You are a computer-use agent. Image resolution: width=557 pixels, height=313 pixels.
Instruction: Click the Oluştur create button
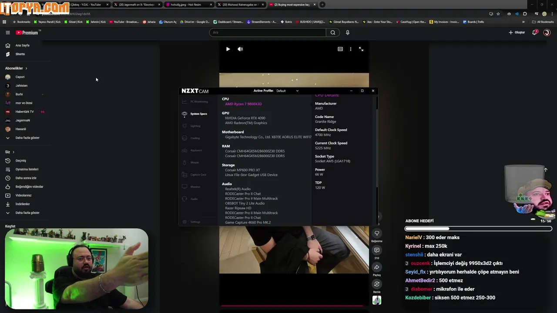517,33
